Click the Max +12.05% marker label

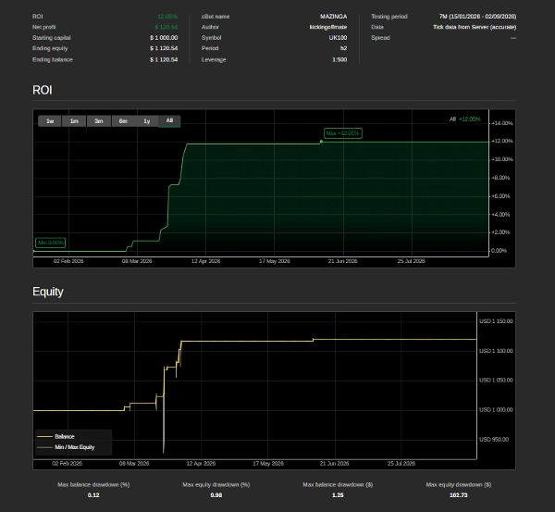point(342,133)
